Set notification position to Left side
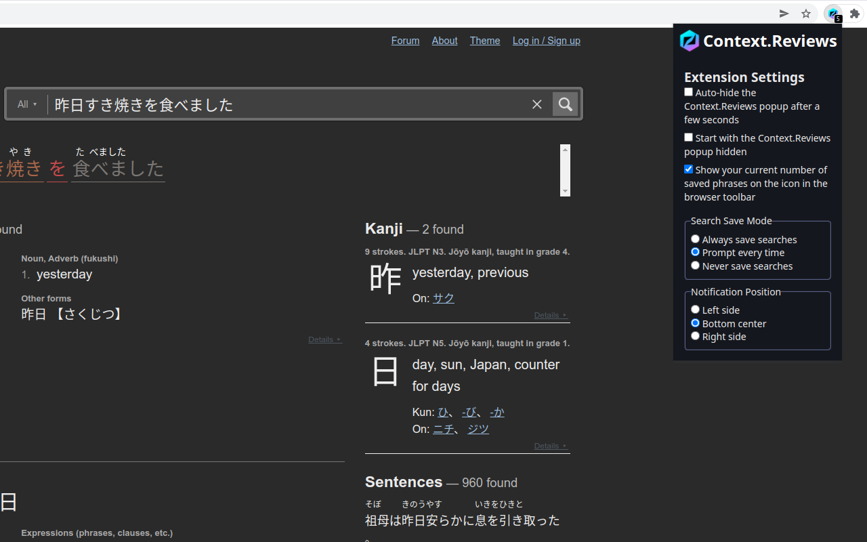The height and width of the screenshot is (542, 867). pos(695,310)
